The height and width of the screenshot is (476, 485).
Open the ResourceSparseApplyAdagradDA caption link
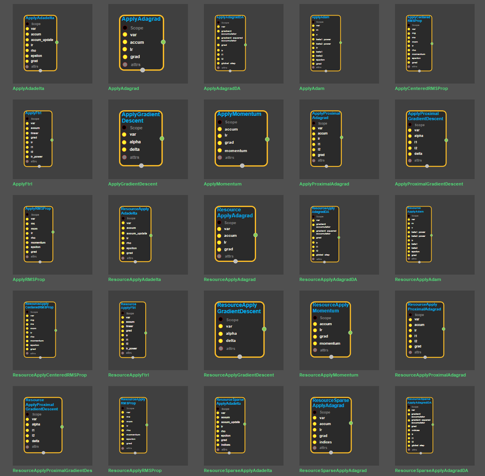coord(431,470)
